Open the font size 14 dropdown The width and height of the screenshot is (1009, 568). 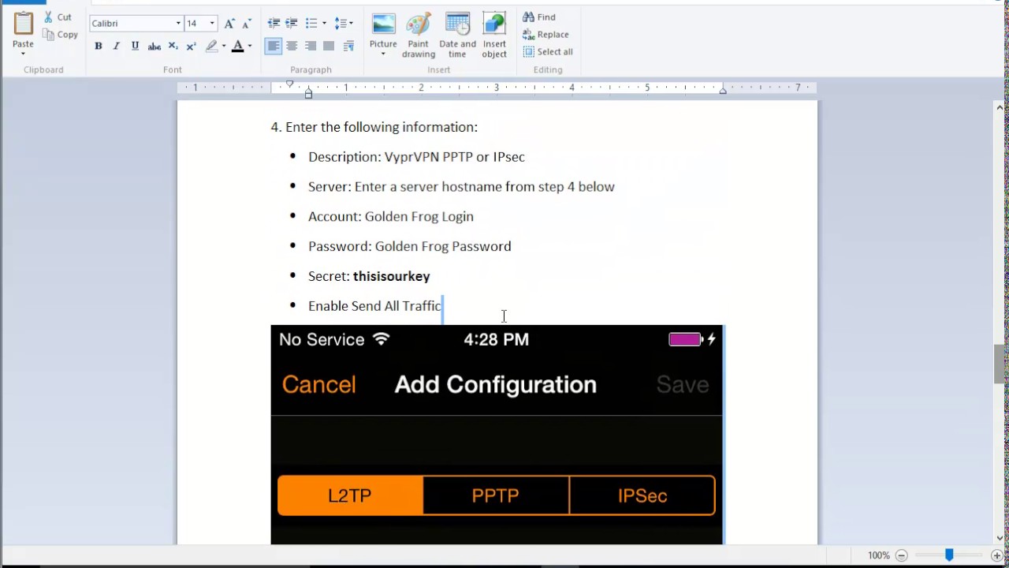pos(212,24)
